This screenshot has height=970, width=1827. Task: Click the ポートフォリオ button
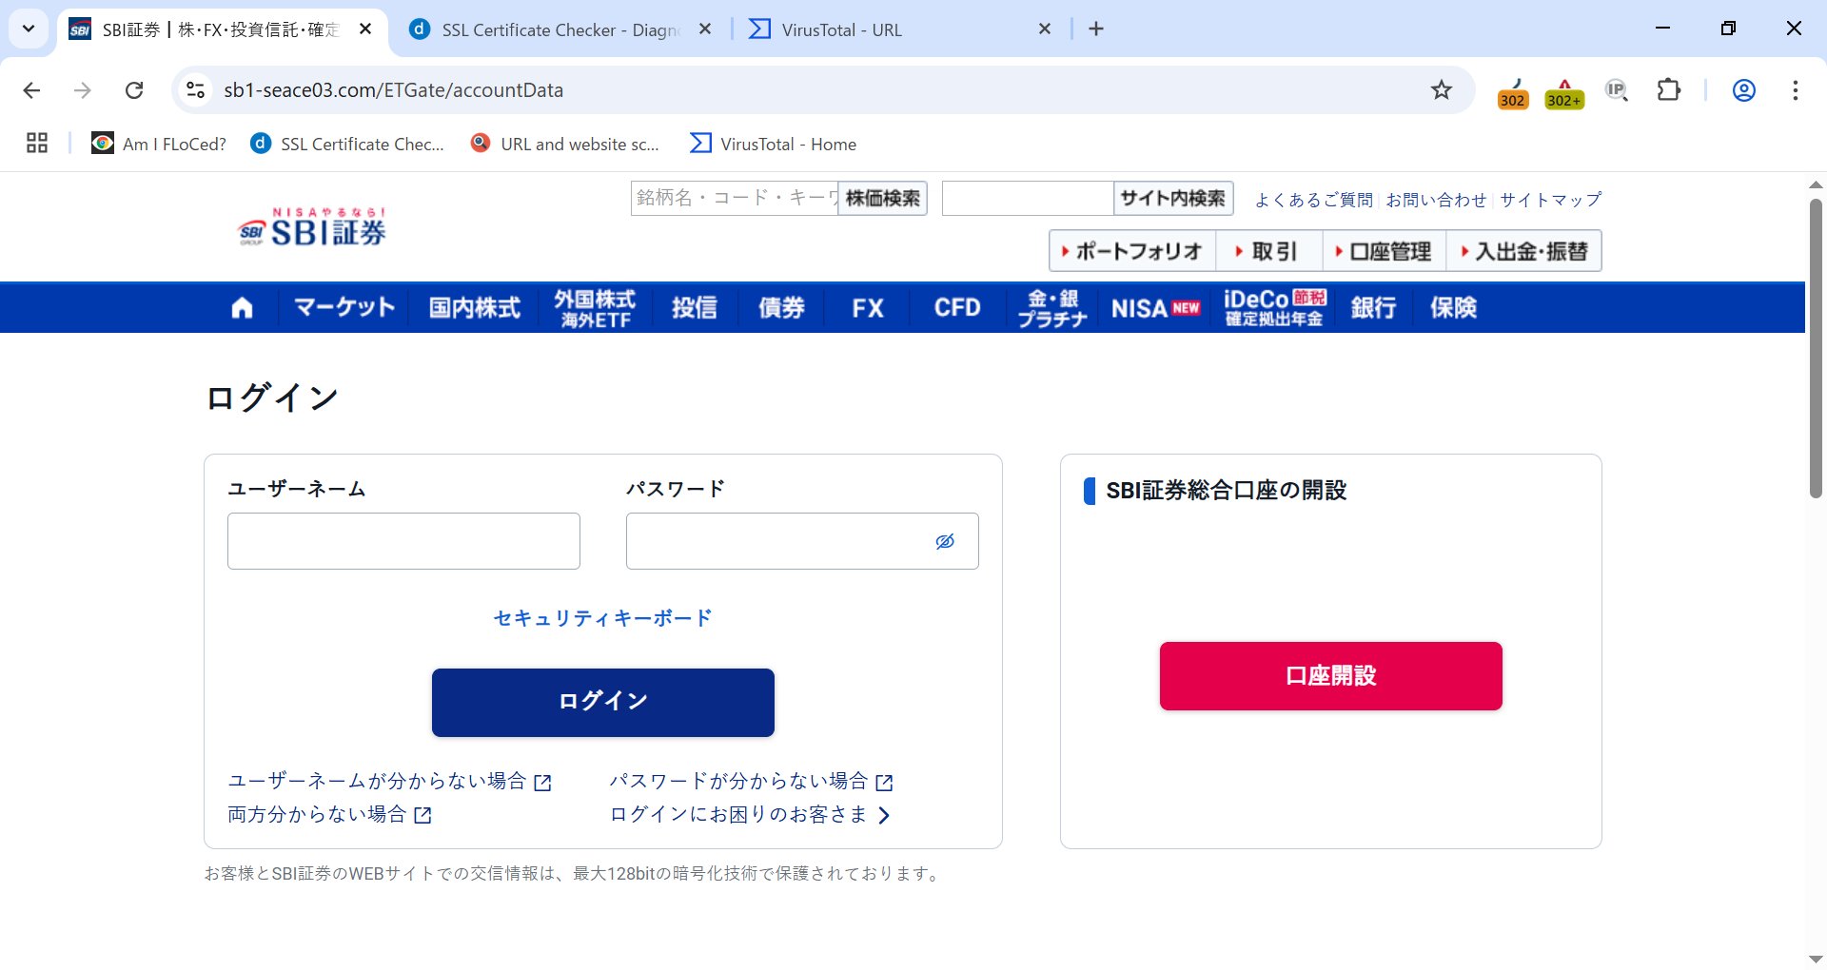click(1132, 251)
